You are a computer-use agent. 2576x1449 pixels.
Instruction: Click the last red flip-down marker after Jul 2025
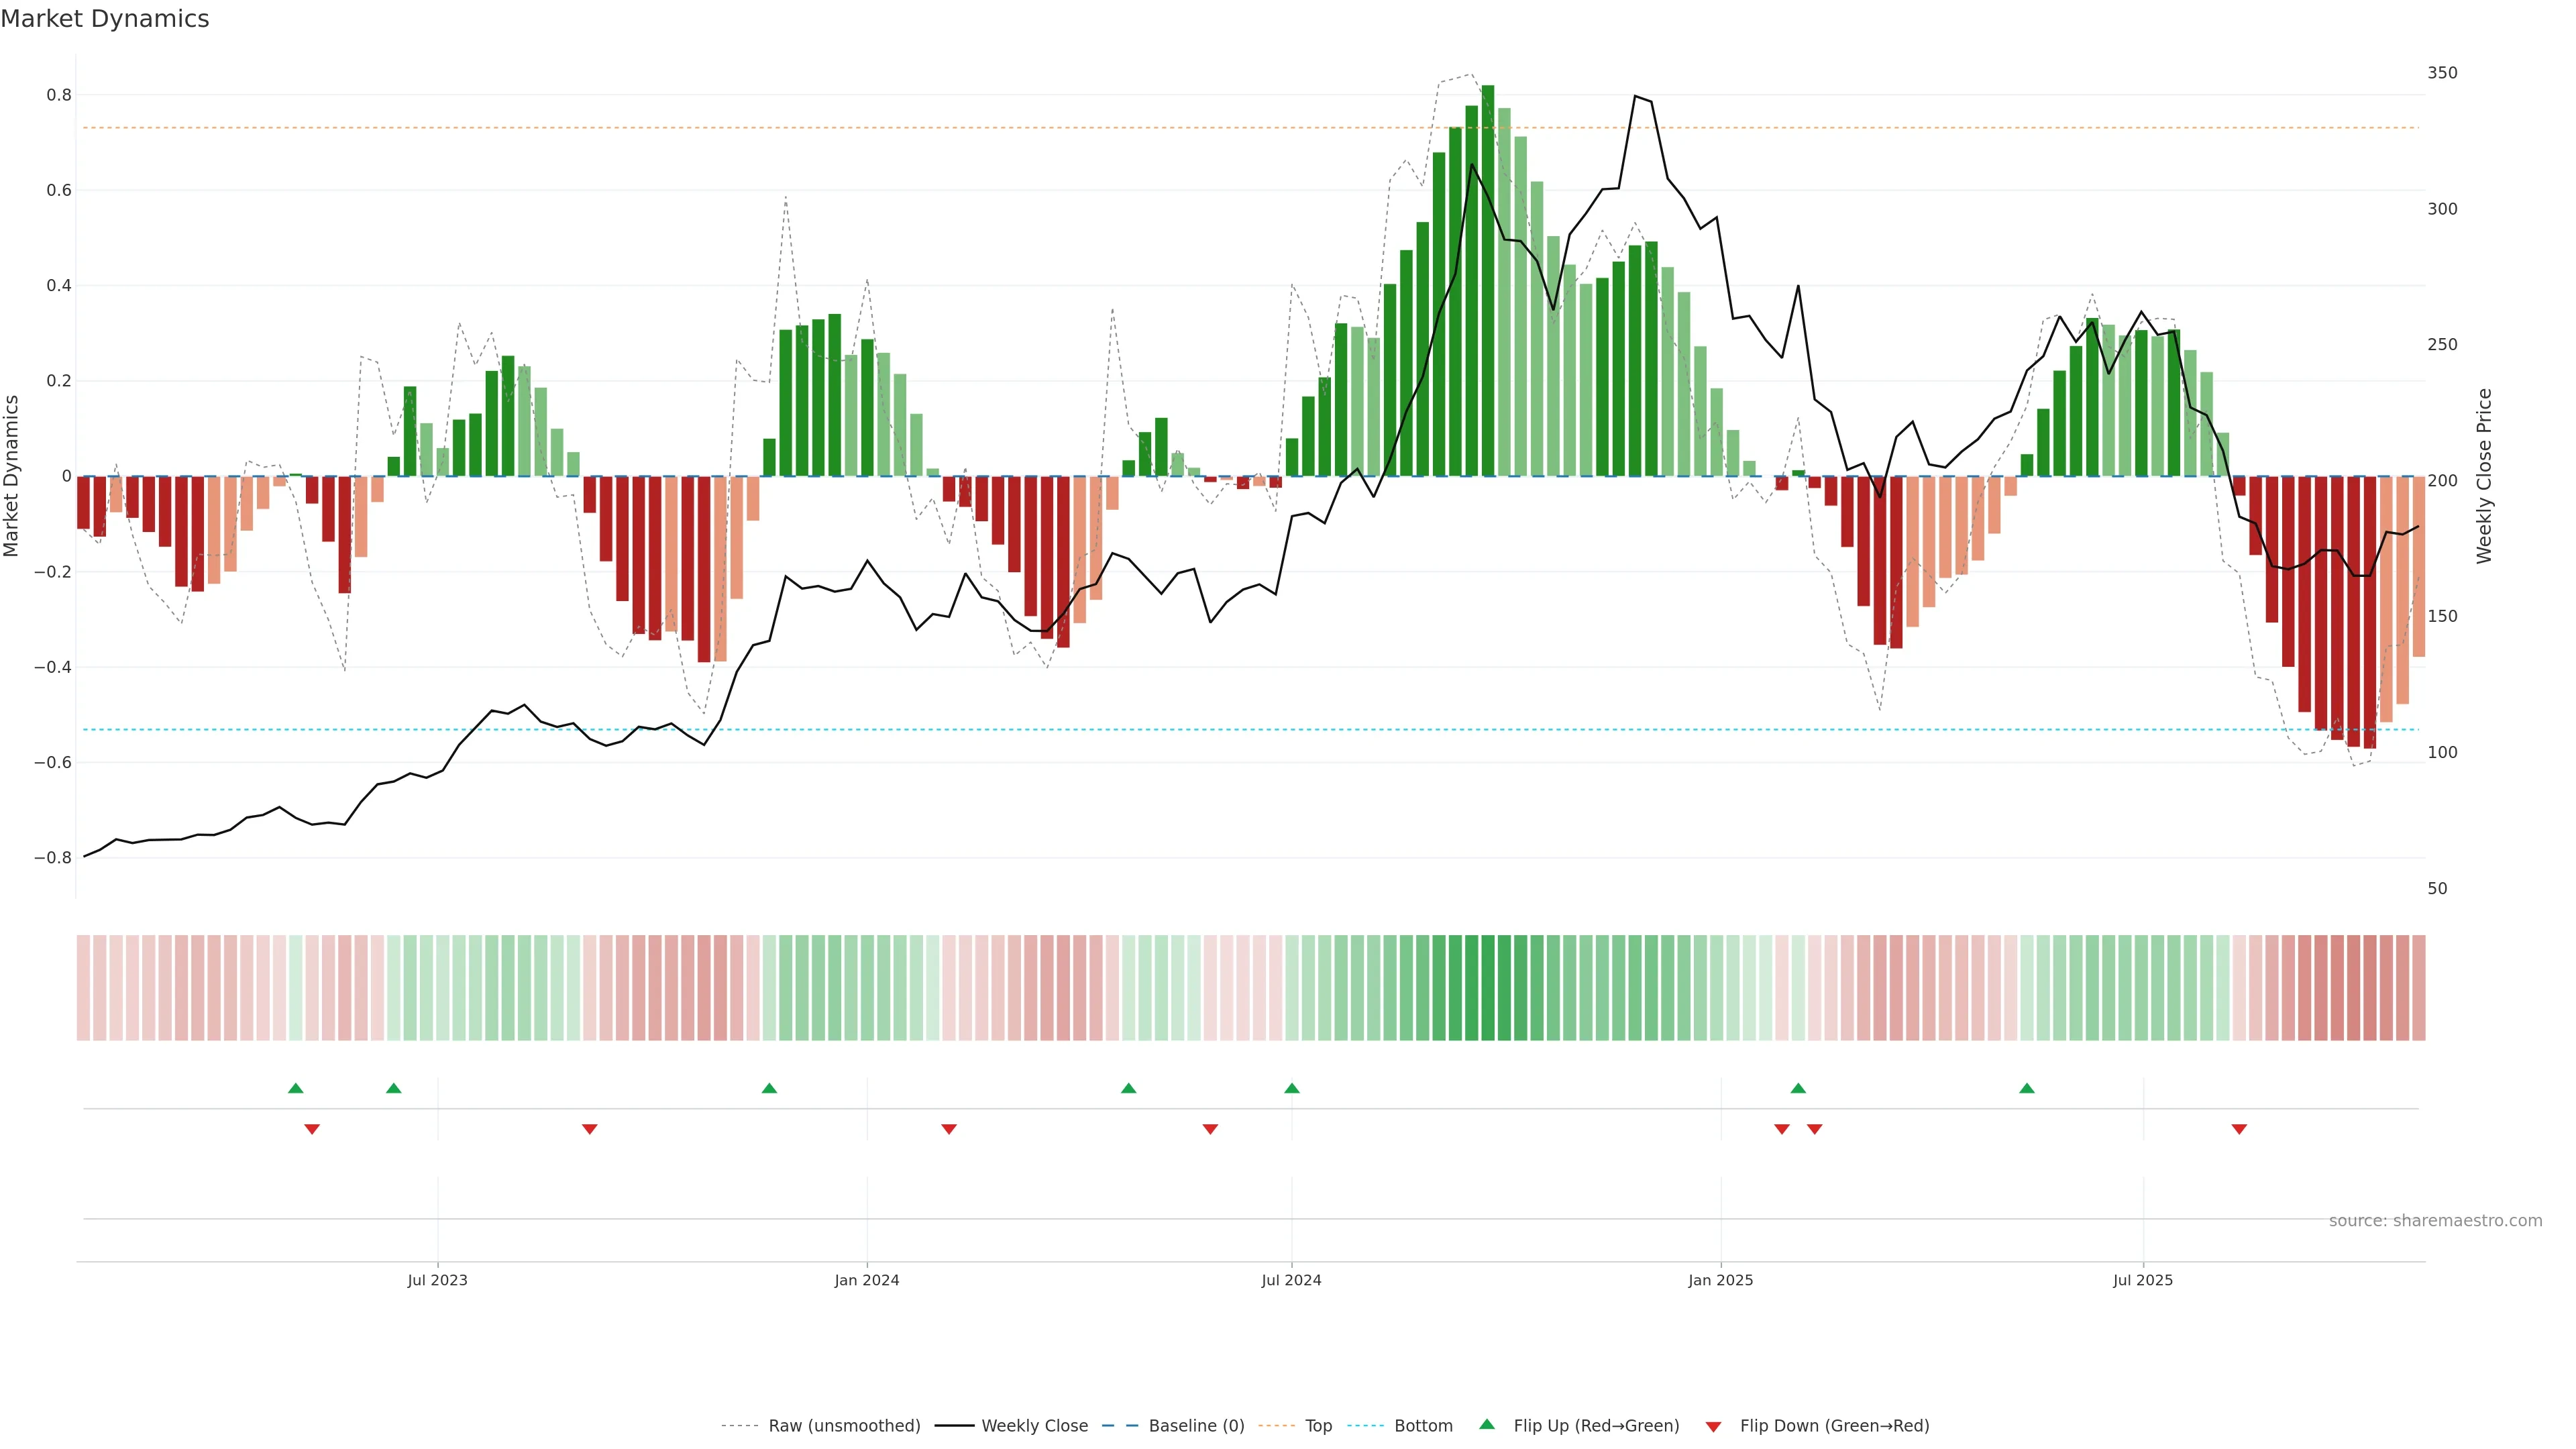click(x=2239, y=1129)
